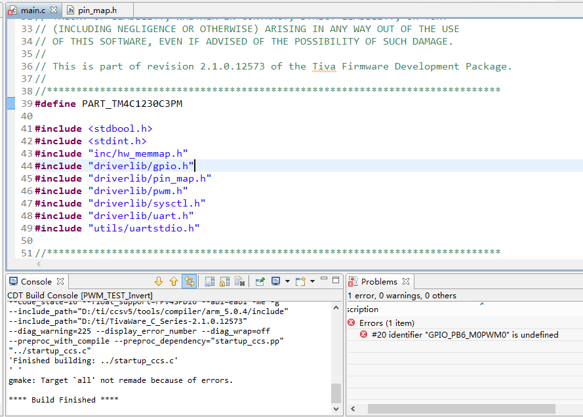The width and height of the screenshot is (583, 417).
Task: Close the Console view
Action: click(x=60, y=281)
